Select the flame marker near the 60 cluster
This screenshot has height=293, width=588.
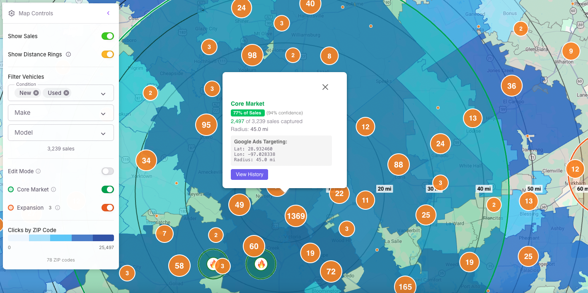(261, 263)
